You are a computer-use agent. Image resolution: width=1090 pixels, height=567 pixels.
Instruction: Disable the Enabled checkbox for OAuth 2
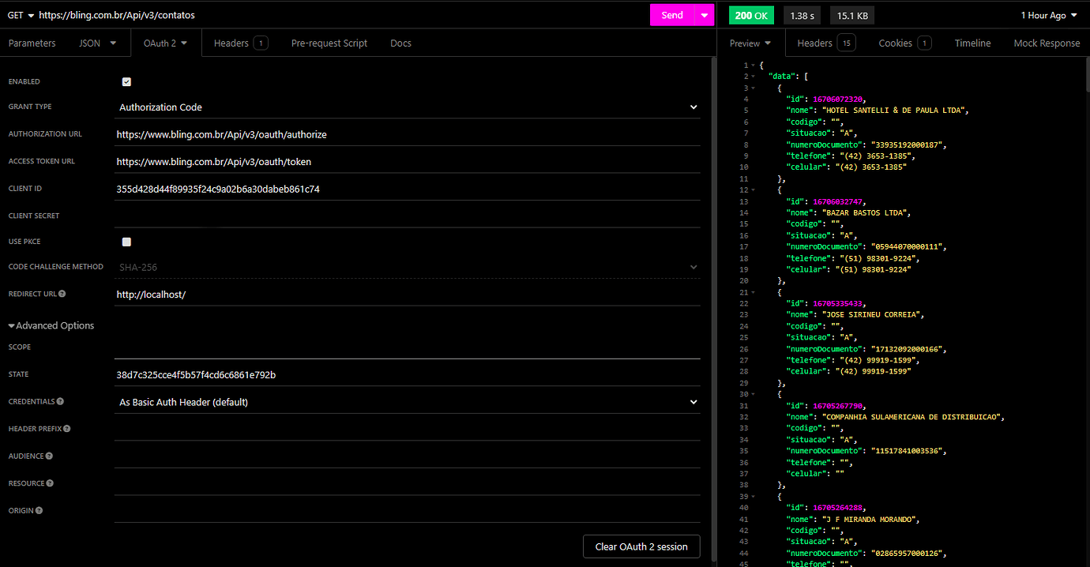pos(126,81)
